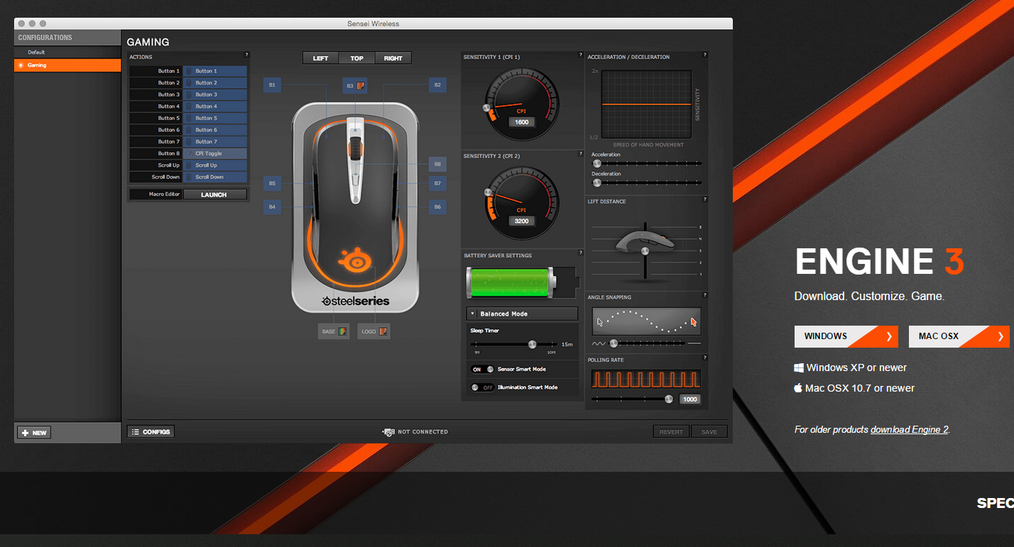Click the CPI 1 value field 1600
This screenshot has width=1014, height=547.
point(521,122)
